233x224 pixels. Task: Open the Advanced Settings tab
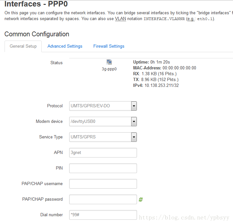click(65, 46)
